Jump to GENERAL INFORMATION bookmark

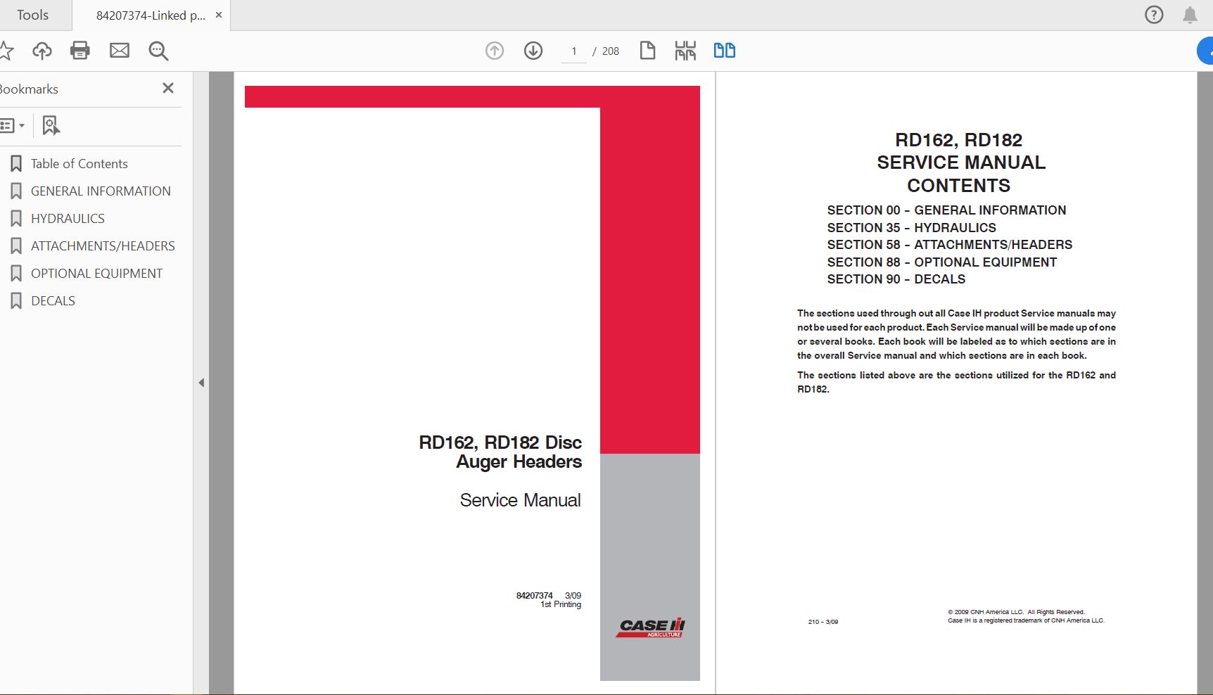101,191
